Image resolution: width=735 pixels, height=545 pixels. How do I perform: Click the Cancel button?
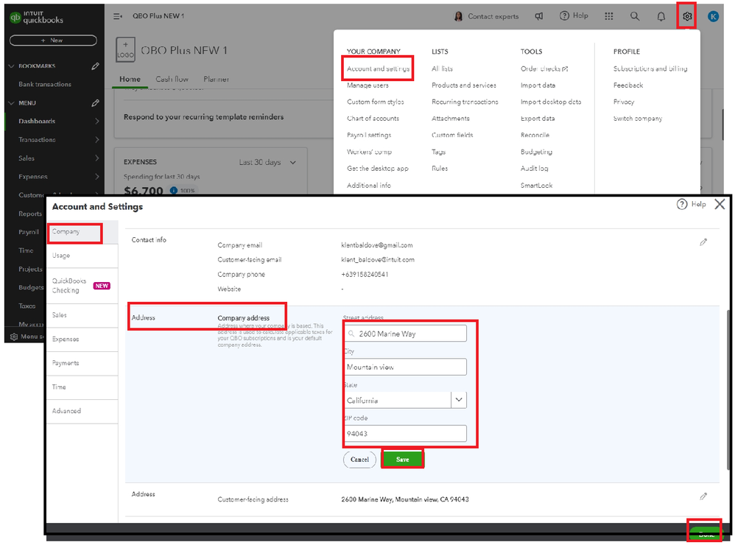click(x=359, y=460)
